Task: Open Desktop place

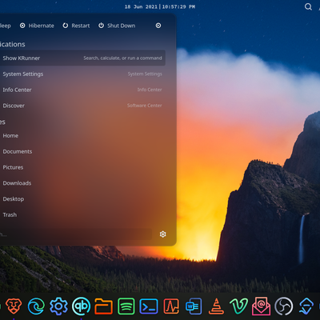Action: pyautogui.click(x=82, y=199)
